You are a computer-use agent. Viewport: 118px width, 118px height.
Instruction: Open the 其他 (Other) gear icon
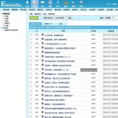[x=81, y=4]
